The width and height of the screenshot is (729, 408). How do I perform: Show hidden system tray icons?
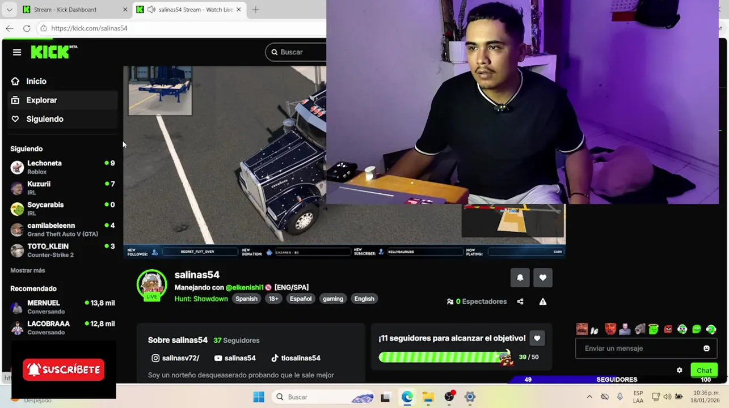click(589, 397)
